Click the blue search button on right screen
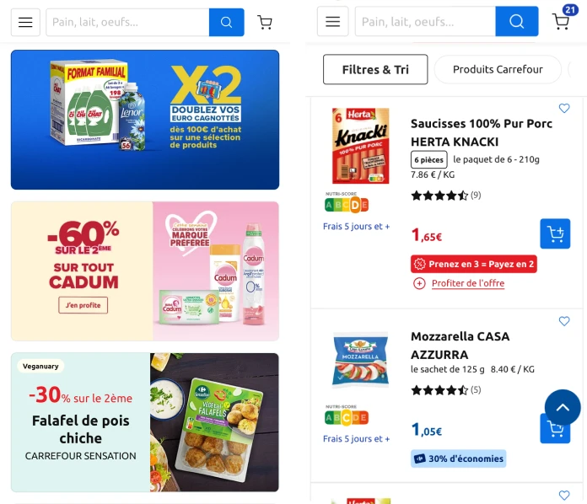Image resolution: width=587 pixels, height=504 pixels. click(517, 21)
